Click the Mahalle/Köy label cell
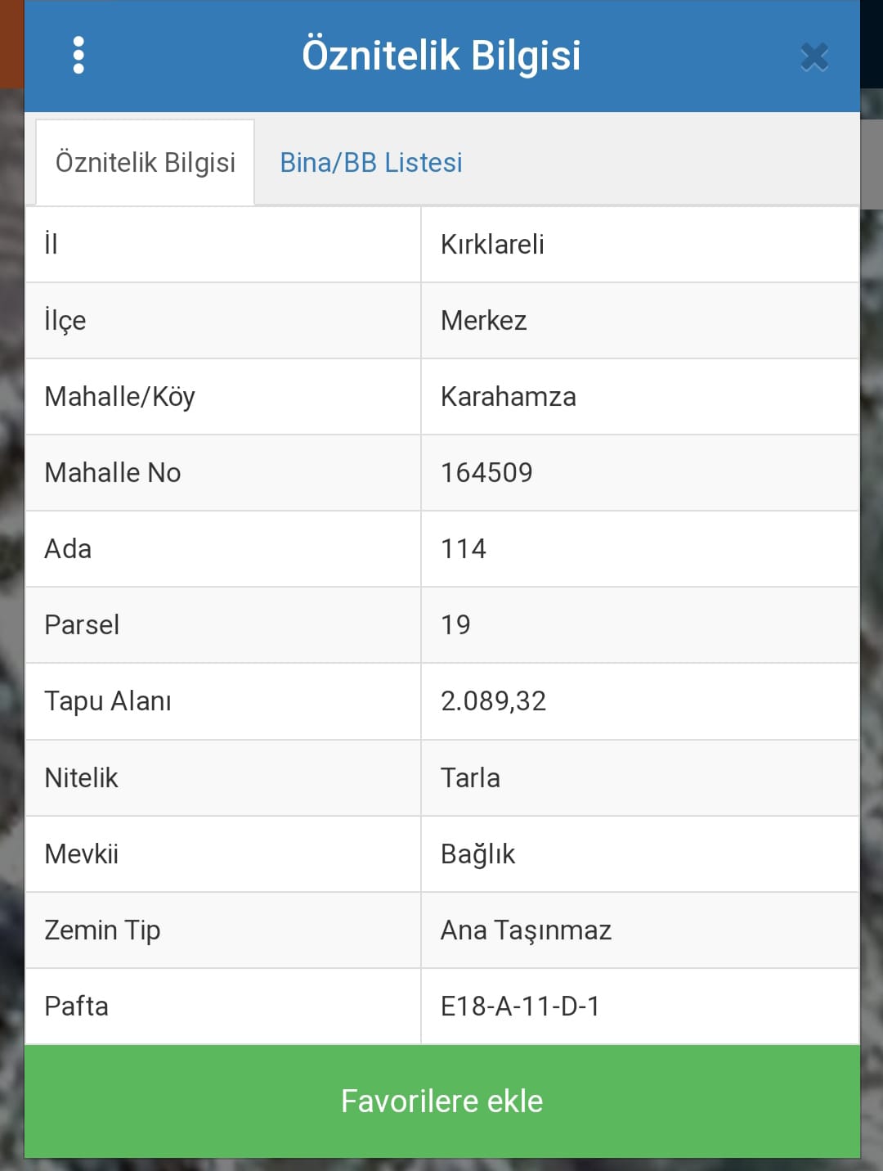Screen dimensions: 883x1171 [223, 397]
